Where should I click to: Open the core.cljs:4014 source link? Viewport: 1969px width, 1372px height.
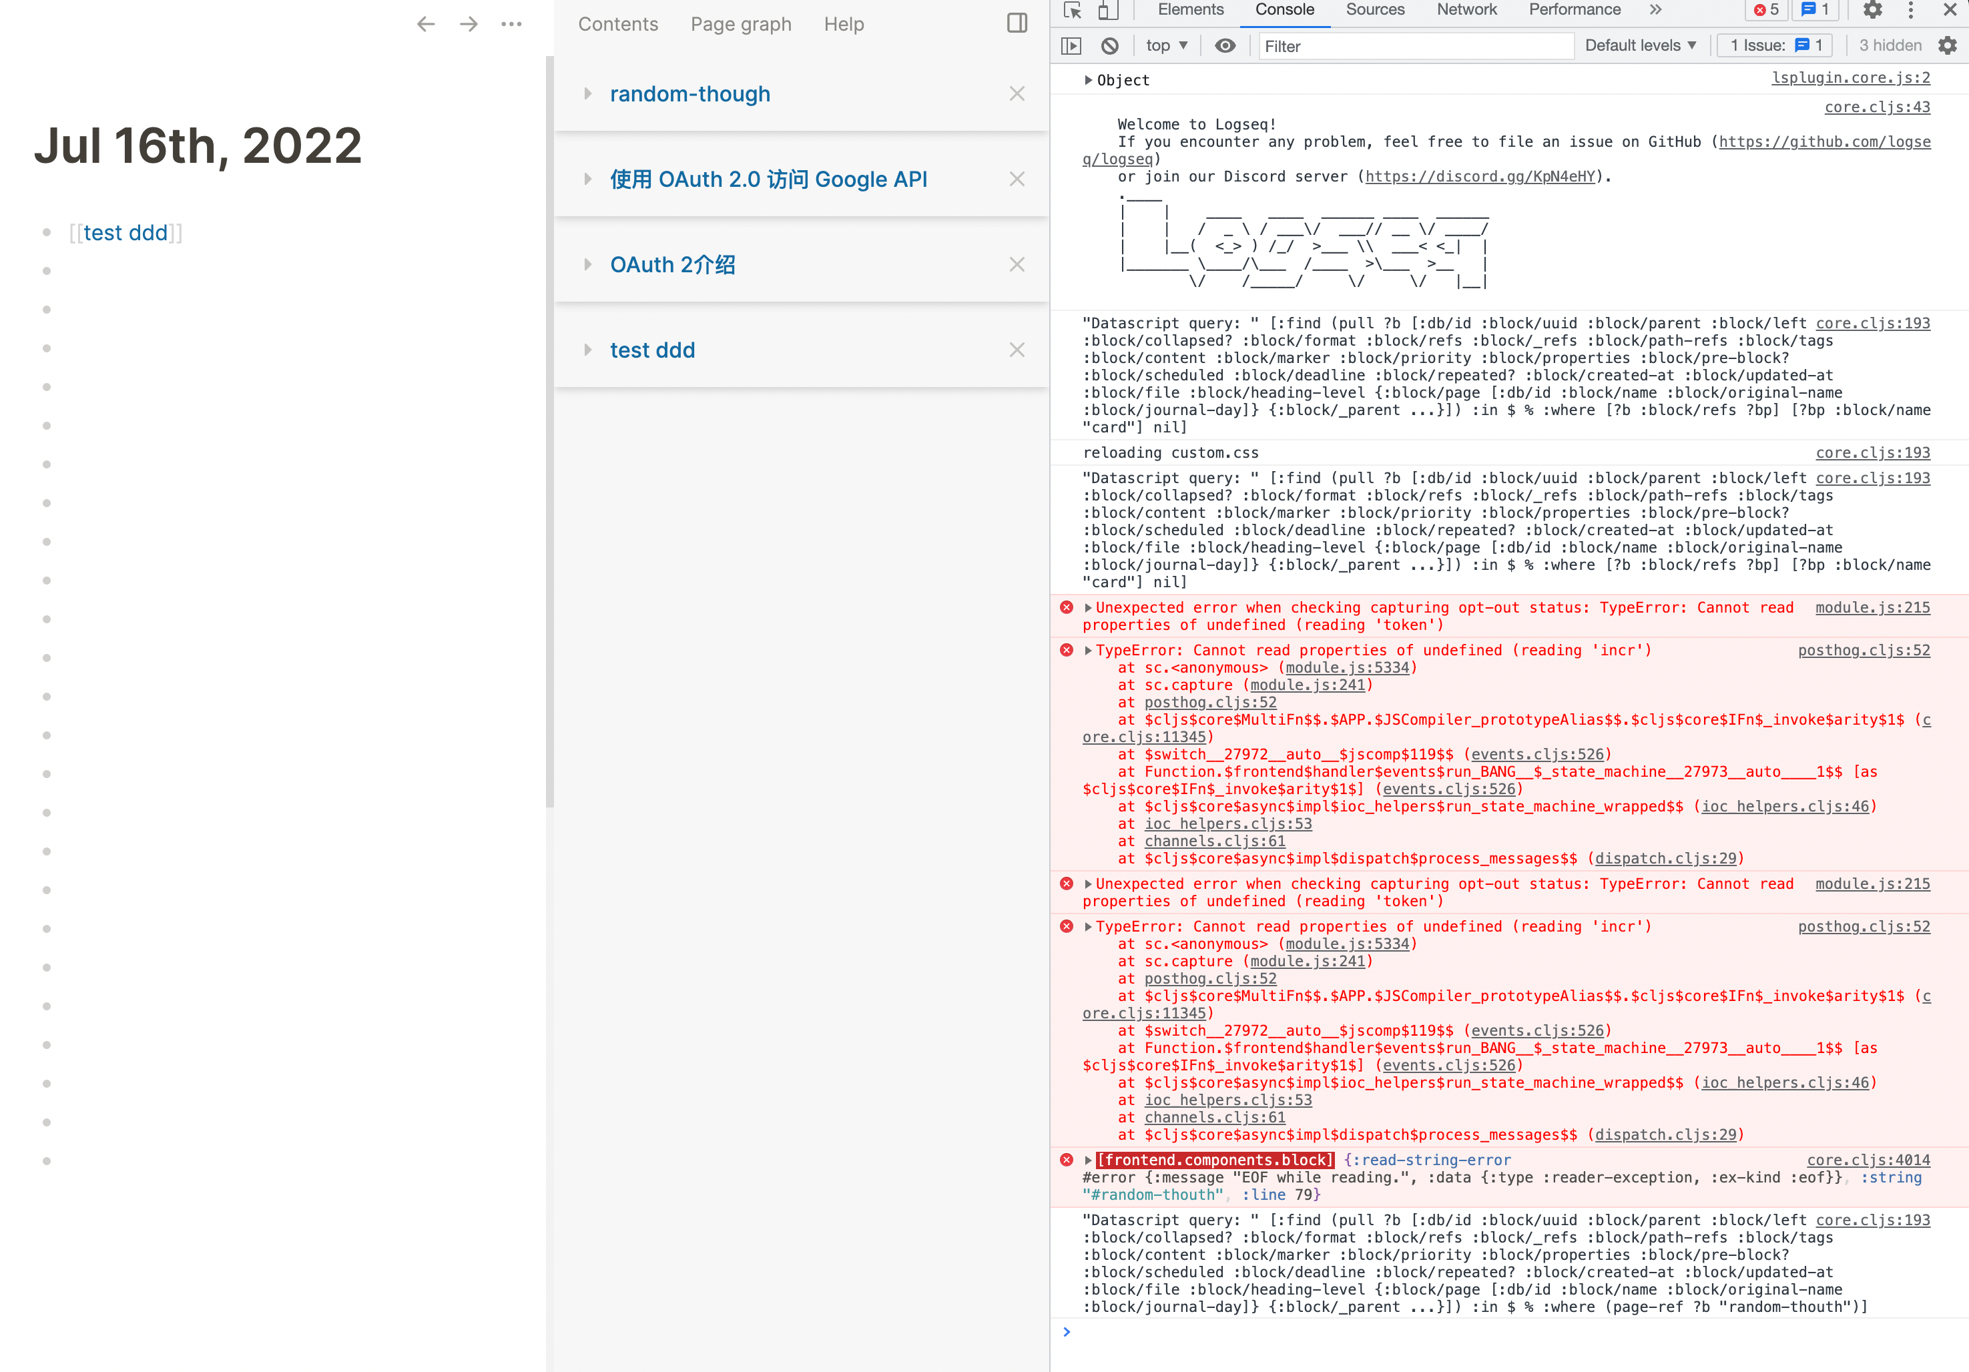click(x=1869, y=1160)
